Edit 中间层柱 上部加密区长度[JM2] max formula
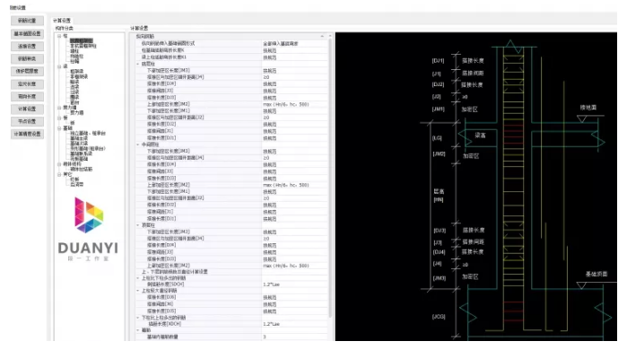 pyautogui.click(x=294, y=185)
